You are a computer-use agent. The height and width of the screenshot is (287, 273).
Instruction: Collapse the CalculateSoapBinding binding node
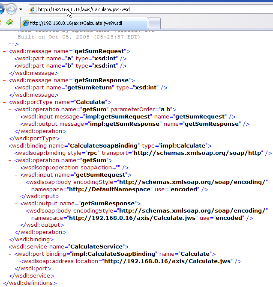click(4, 146)
